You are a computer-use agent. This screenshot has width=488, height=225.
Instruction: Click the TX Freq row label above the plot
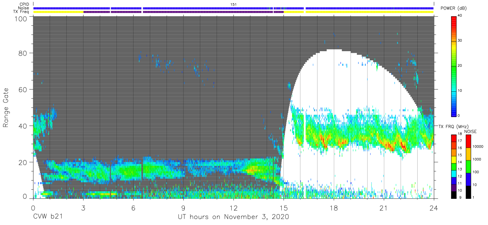pos(21,12)
